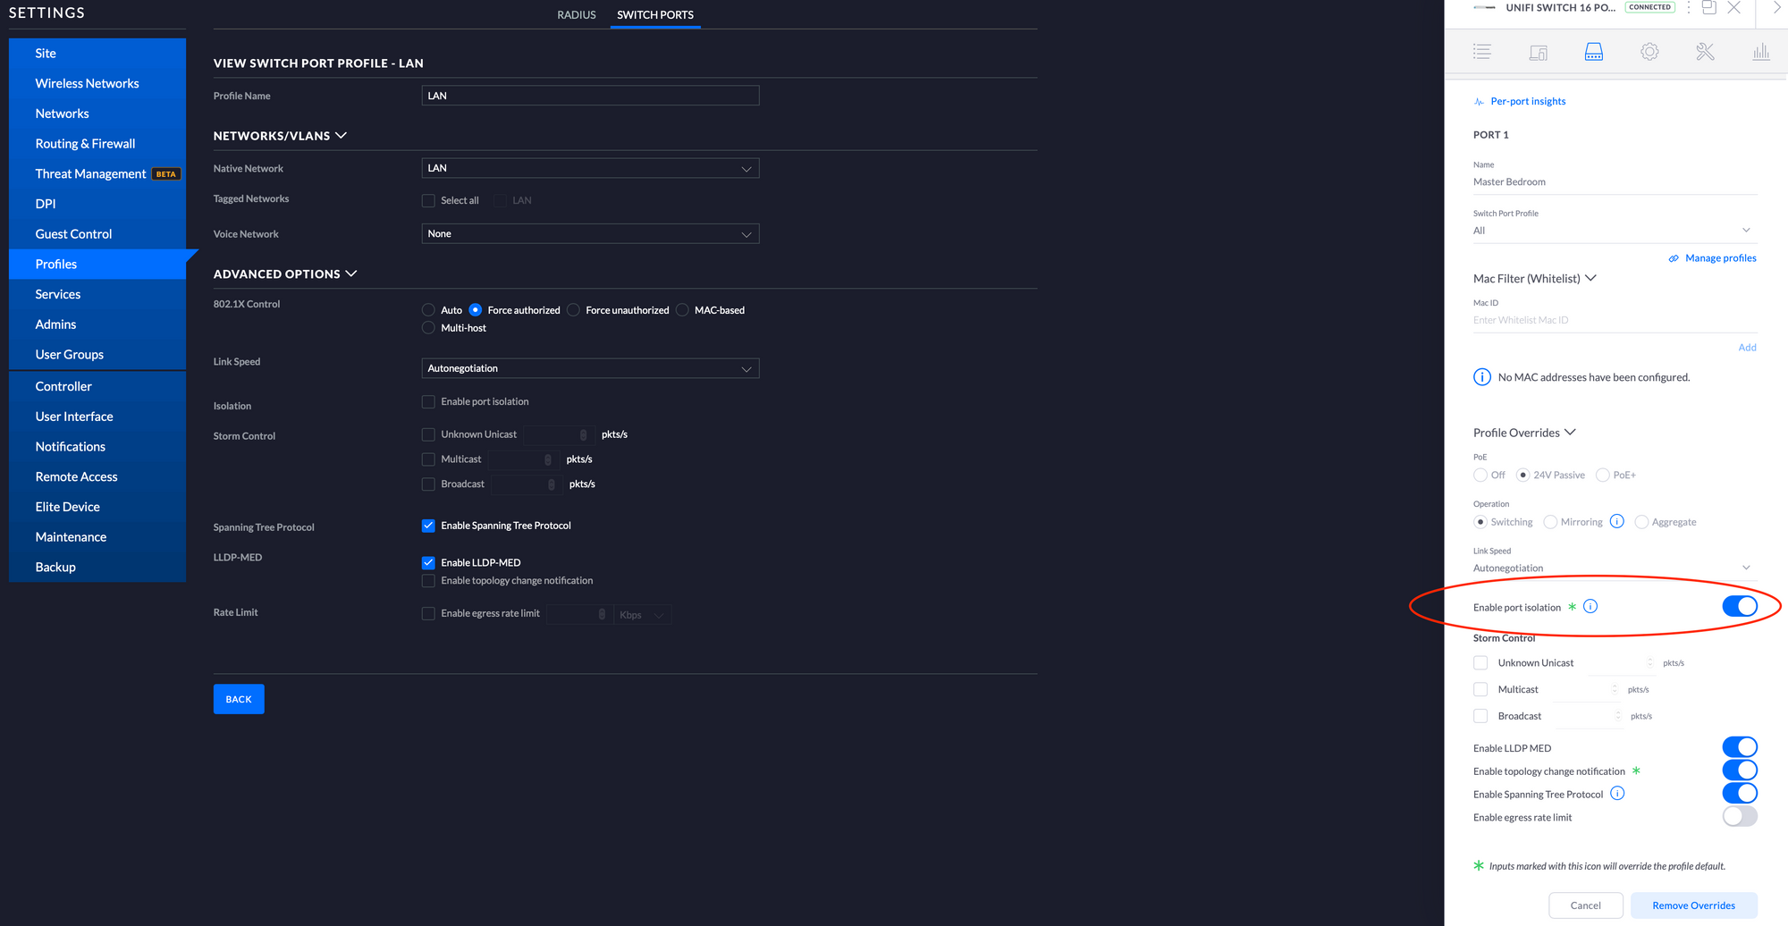Image resolution: width=1788 pixels, height=926 pixels.
Task: Open the device details list icon
Action: pos(1481,52)
